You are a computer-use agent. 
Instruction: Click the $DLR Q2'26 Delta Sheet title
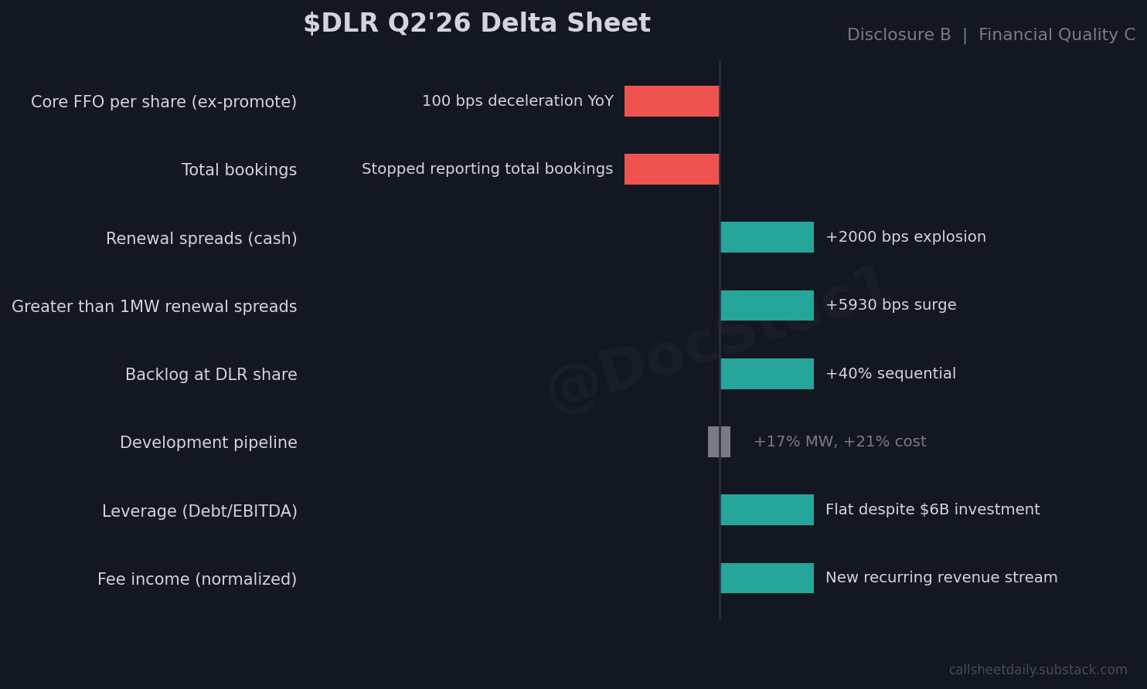477,23
